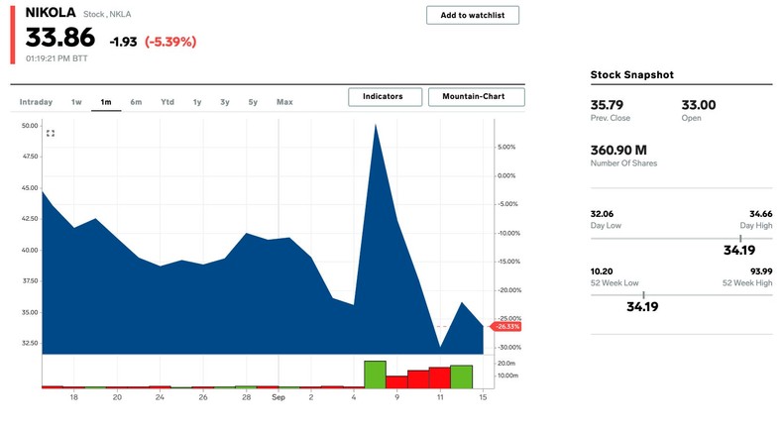Viewport: 783px width, 429px height.
Task: Switch chart to 3y range
Action: coord(225,102)
